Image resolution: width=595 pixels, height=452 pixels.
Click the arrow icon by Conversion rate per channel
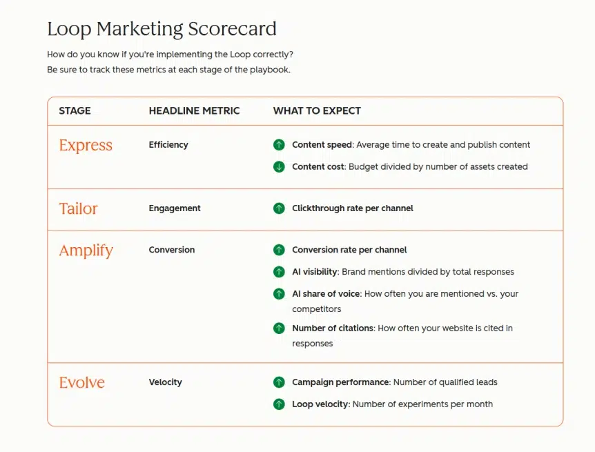click(x=279, y=250)
